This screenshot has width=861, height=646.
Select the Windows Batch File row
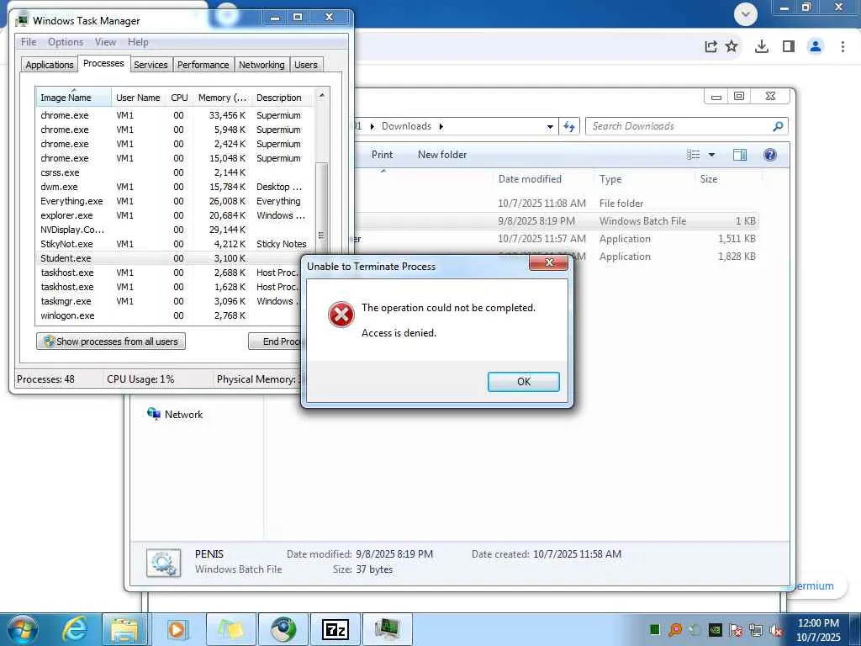[x=557, y=221]
